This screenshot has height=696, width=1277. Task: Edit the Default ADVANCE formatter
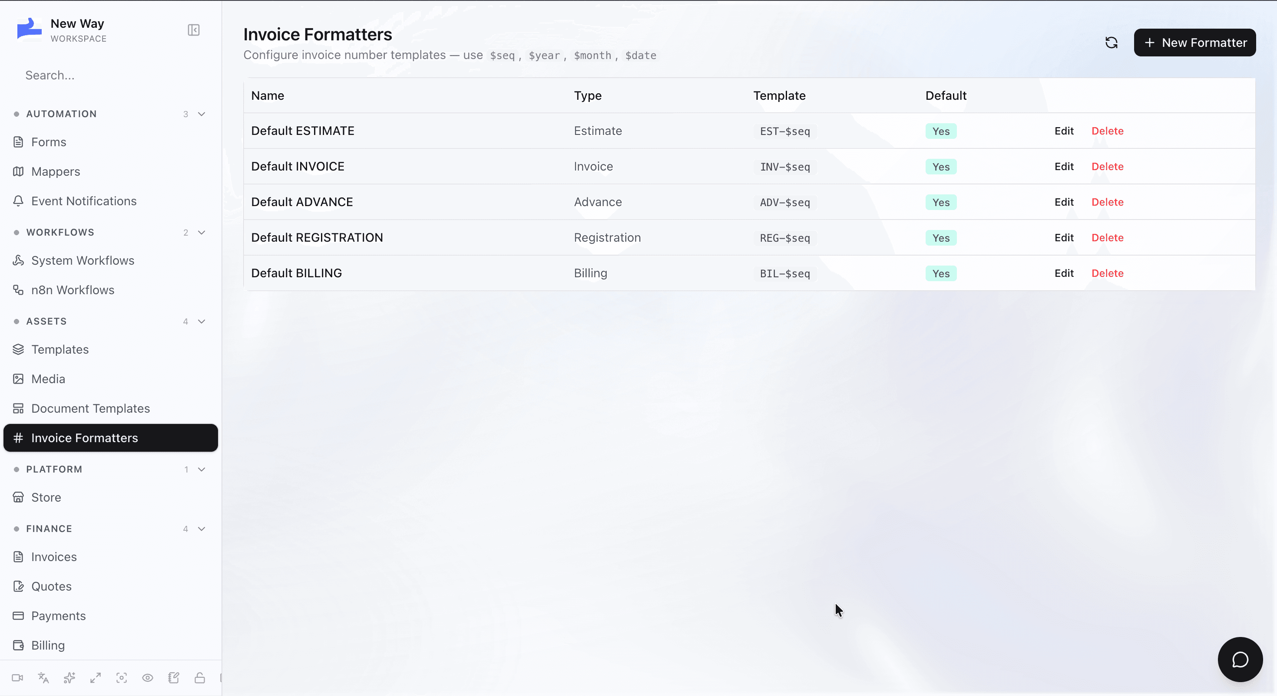coord(1064,202)
